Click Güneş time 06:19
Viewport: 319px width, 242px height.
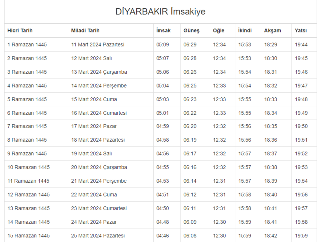point(190,140)
